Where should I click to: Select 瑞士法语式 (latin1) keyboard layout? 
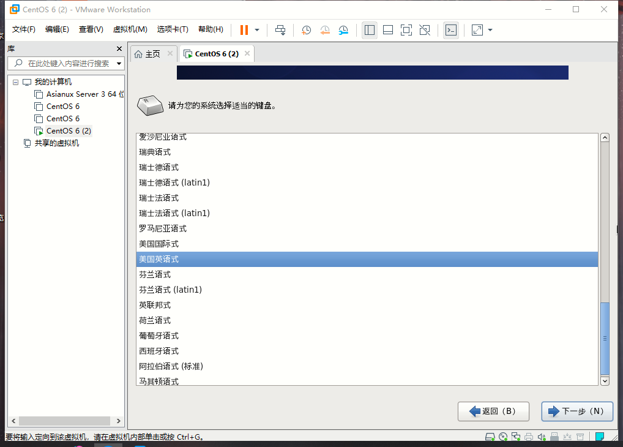coord(367,213)
